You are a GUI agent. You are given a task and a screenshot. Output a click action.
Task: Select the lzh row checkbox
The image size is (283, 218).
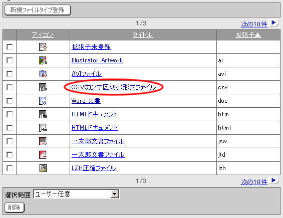[10, 168]
